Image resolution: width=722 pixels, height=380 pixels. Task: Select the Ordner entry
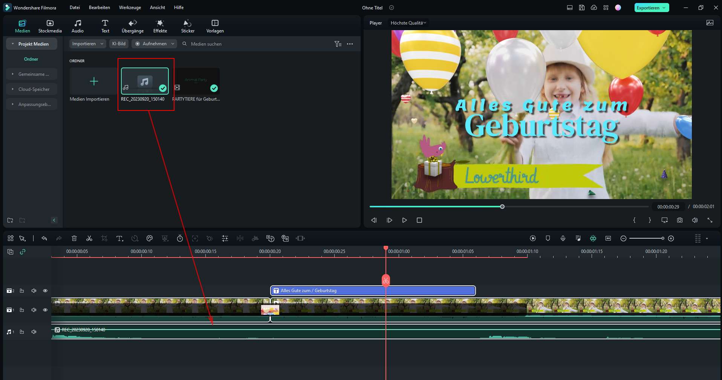[31, 59]
